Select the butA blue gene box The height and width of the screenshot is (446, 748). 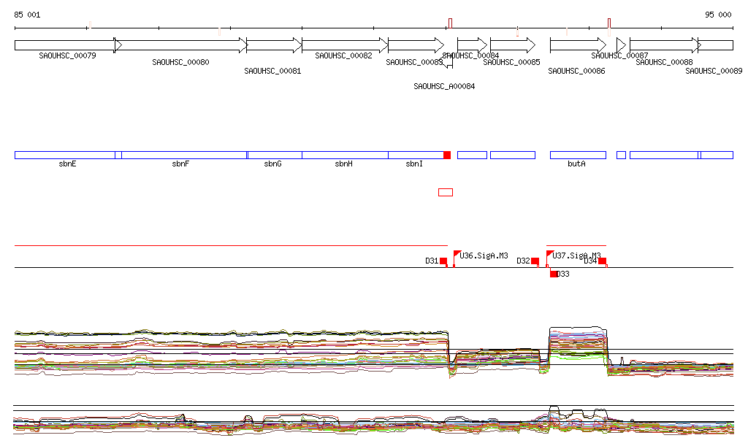click(579, 155)
